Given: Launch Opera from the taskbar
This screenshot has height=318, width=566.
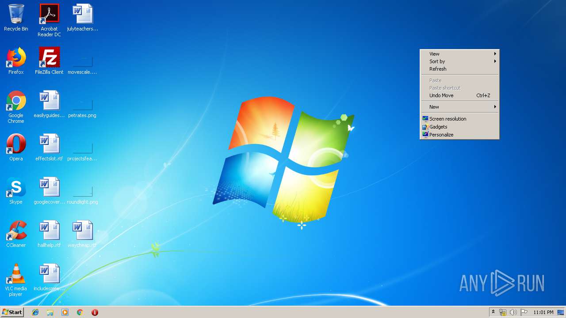Looking at the screenshot, I should pyautogui.click(x=95, y=312).
